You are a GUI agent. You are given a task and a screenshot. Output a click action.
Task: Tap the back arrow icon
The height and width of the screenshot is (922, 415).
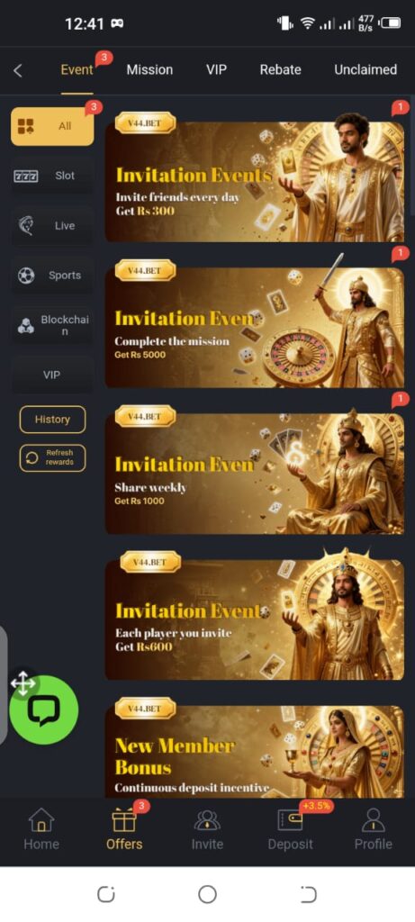18,70
